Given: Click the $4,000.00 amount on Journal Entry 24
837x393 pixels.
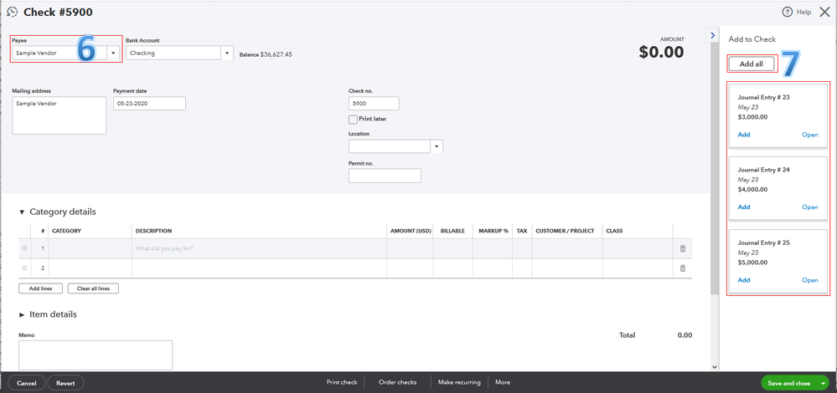Looking at the screenshot, I should click(752, 189).
